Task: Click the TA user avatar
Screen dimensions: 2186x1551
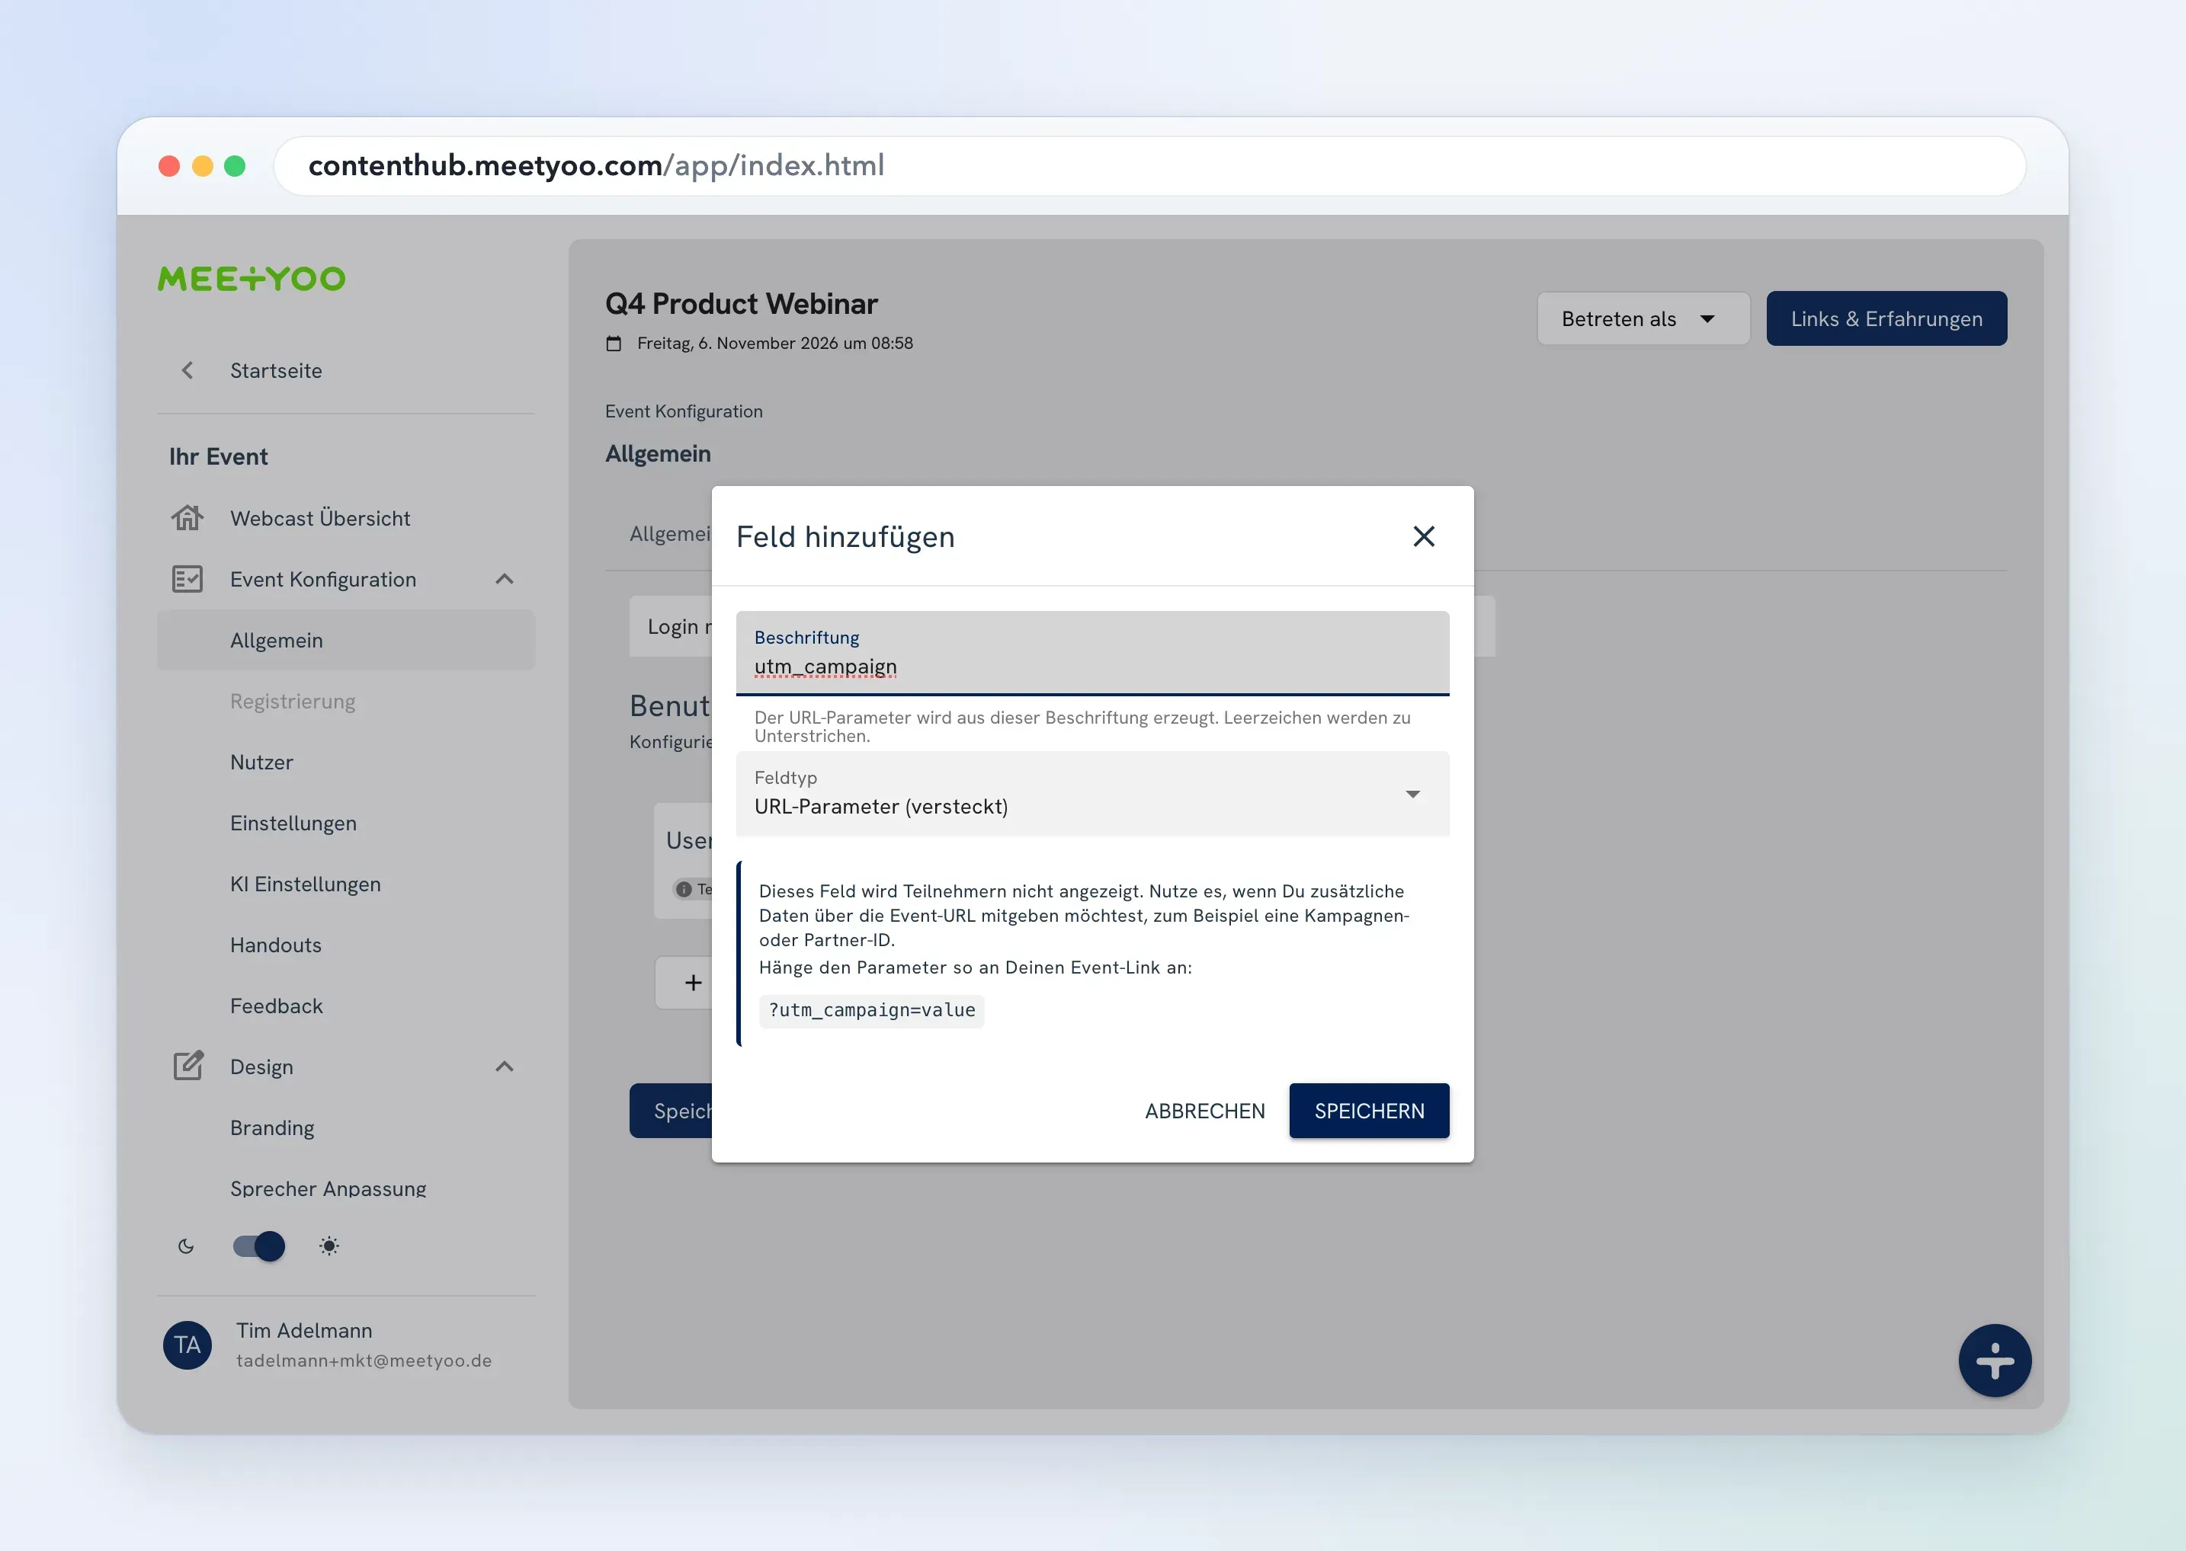Action: pyautogui.click(x=188, y=1345)
